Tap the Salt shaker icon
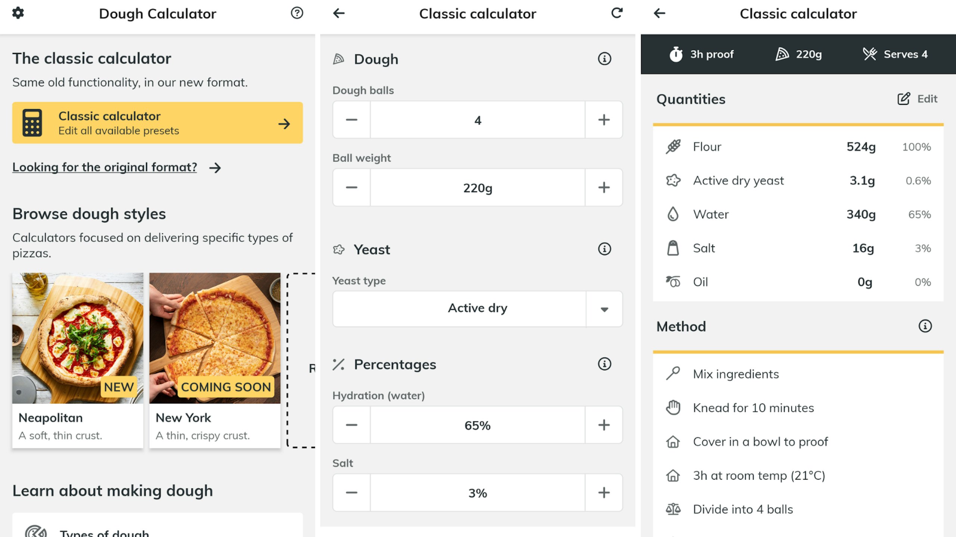The width and height of the screenshot is (956, 537). (x=673, y=248)
